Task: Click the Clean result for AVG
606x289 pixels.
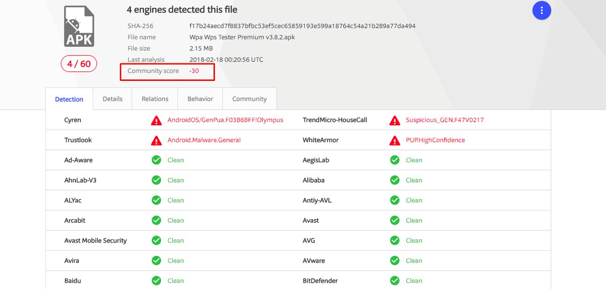Action: click(x=414, y=240)
